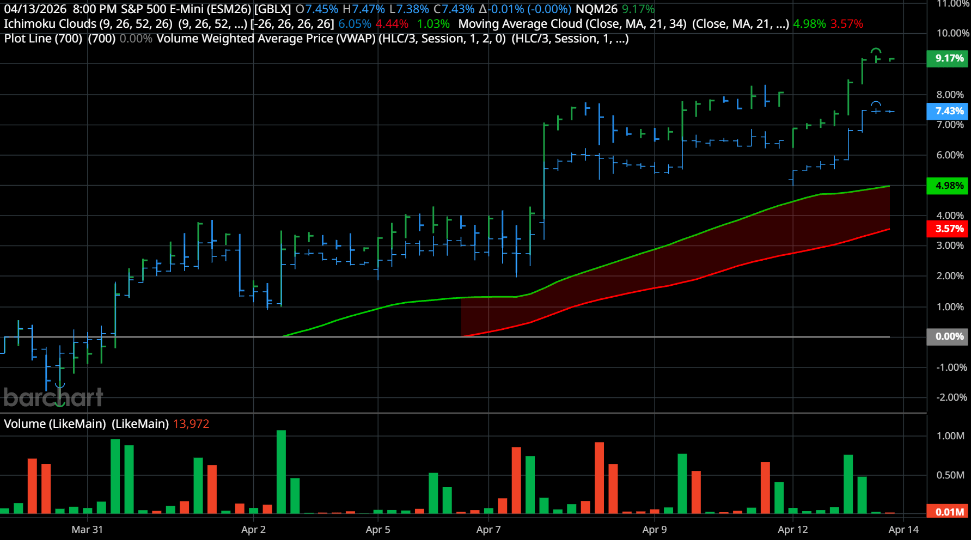The width and height of the screenshot is (971, 540).
Task: Click the blue low marker arc above barchart logo
Action: point(60,386)
